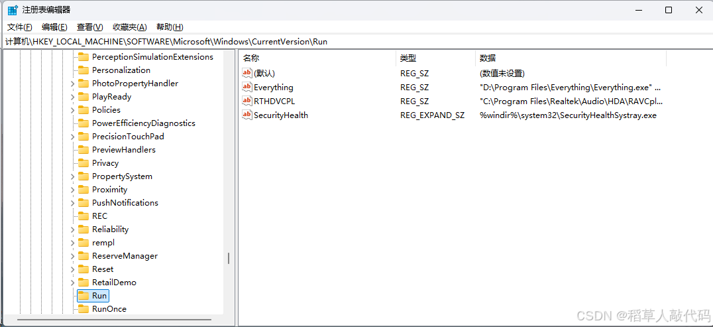
Task: Select the Everything value name
Action: coord(273,87)
